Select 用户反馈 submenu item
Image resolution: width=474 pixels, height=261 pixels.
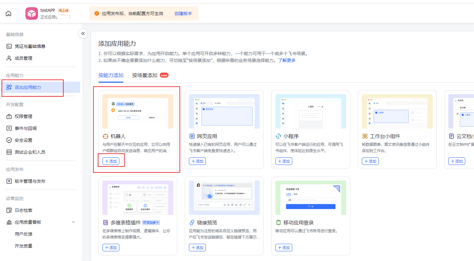[23, 234]
